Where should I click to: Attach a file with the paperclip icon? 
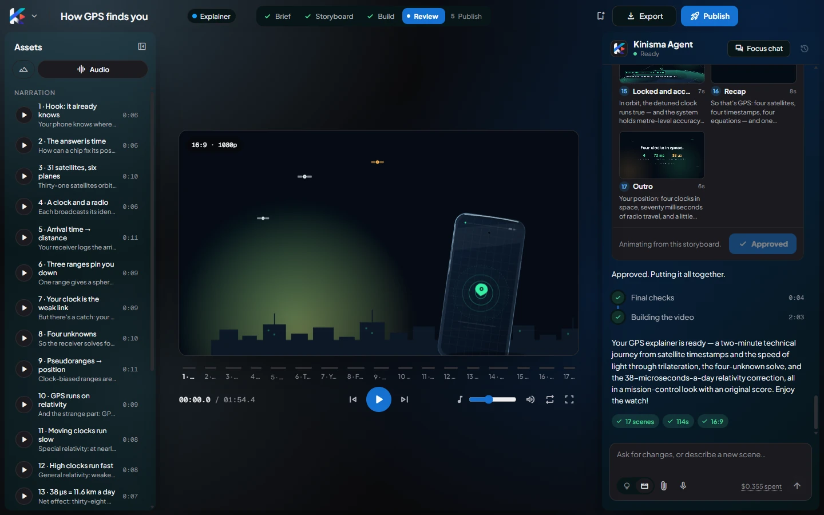[664, 486]
